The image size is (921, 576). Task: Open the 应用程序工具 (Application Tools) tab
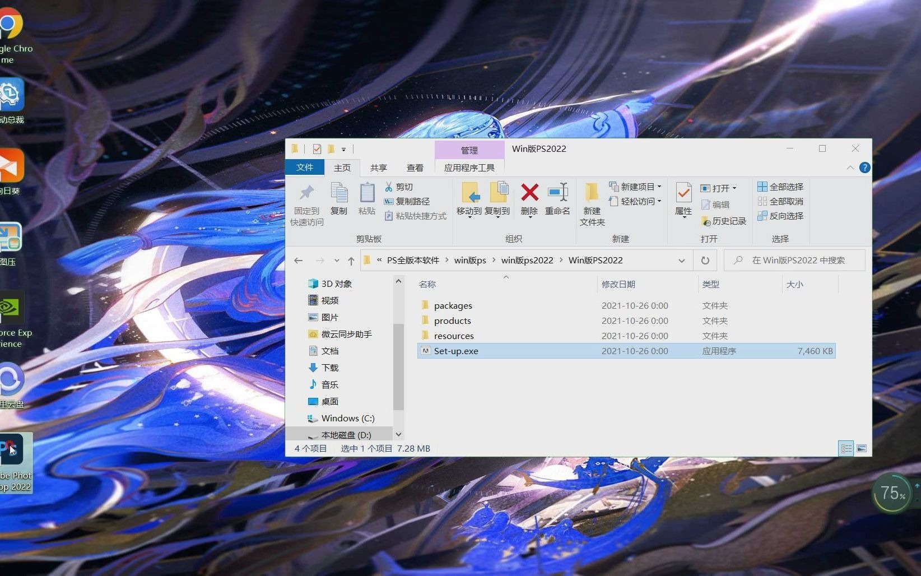(469, 167)
